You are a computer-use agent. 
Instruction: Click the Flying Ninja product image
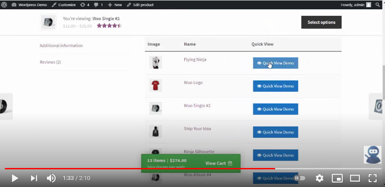pyautogui.click(x=156, y=62)
